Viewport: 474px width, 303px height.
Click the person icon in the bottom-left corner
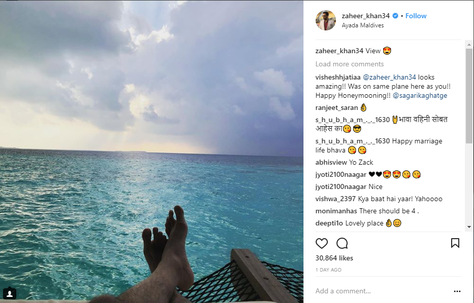[x=9, y=293]
